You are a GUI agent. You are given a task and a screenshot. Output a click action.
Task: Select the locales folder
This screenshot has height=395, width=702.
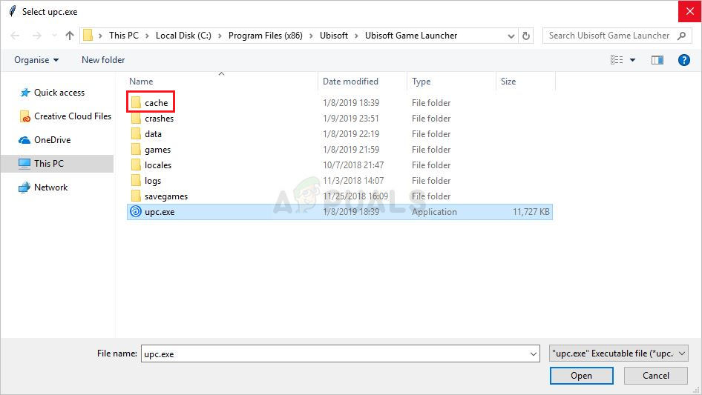pyautogui.click(x=158, y=165)
